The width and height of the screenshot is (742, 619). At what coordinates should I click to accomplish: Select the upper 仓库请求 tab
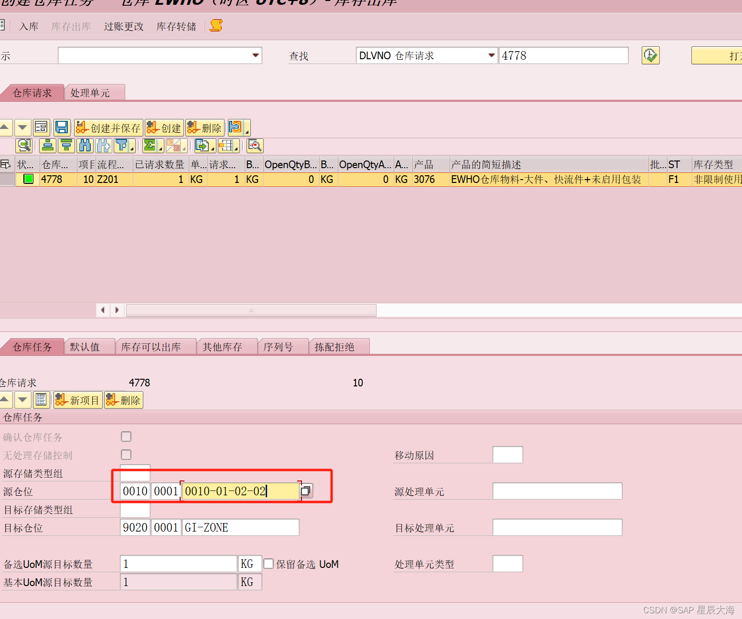click(32, 93)
